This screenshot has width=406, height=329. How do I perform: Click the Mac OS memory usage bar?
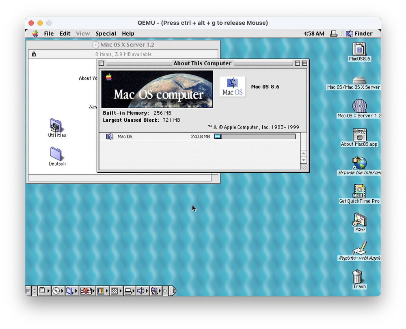pos(255,137)
